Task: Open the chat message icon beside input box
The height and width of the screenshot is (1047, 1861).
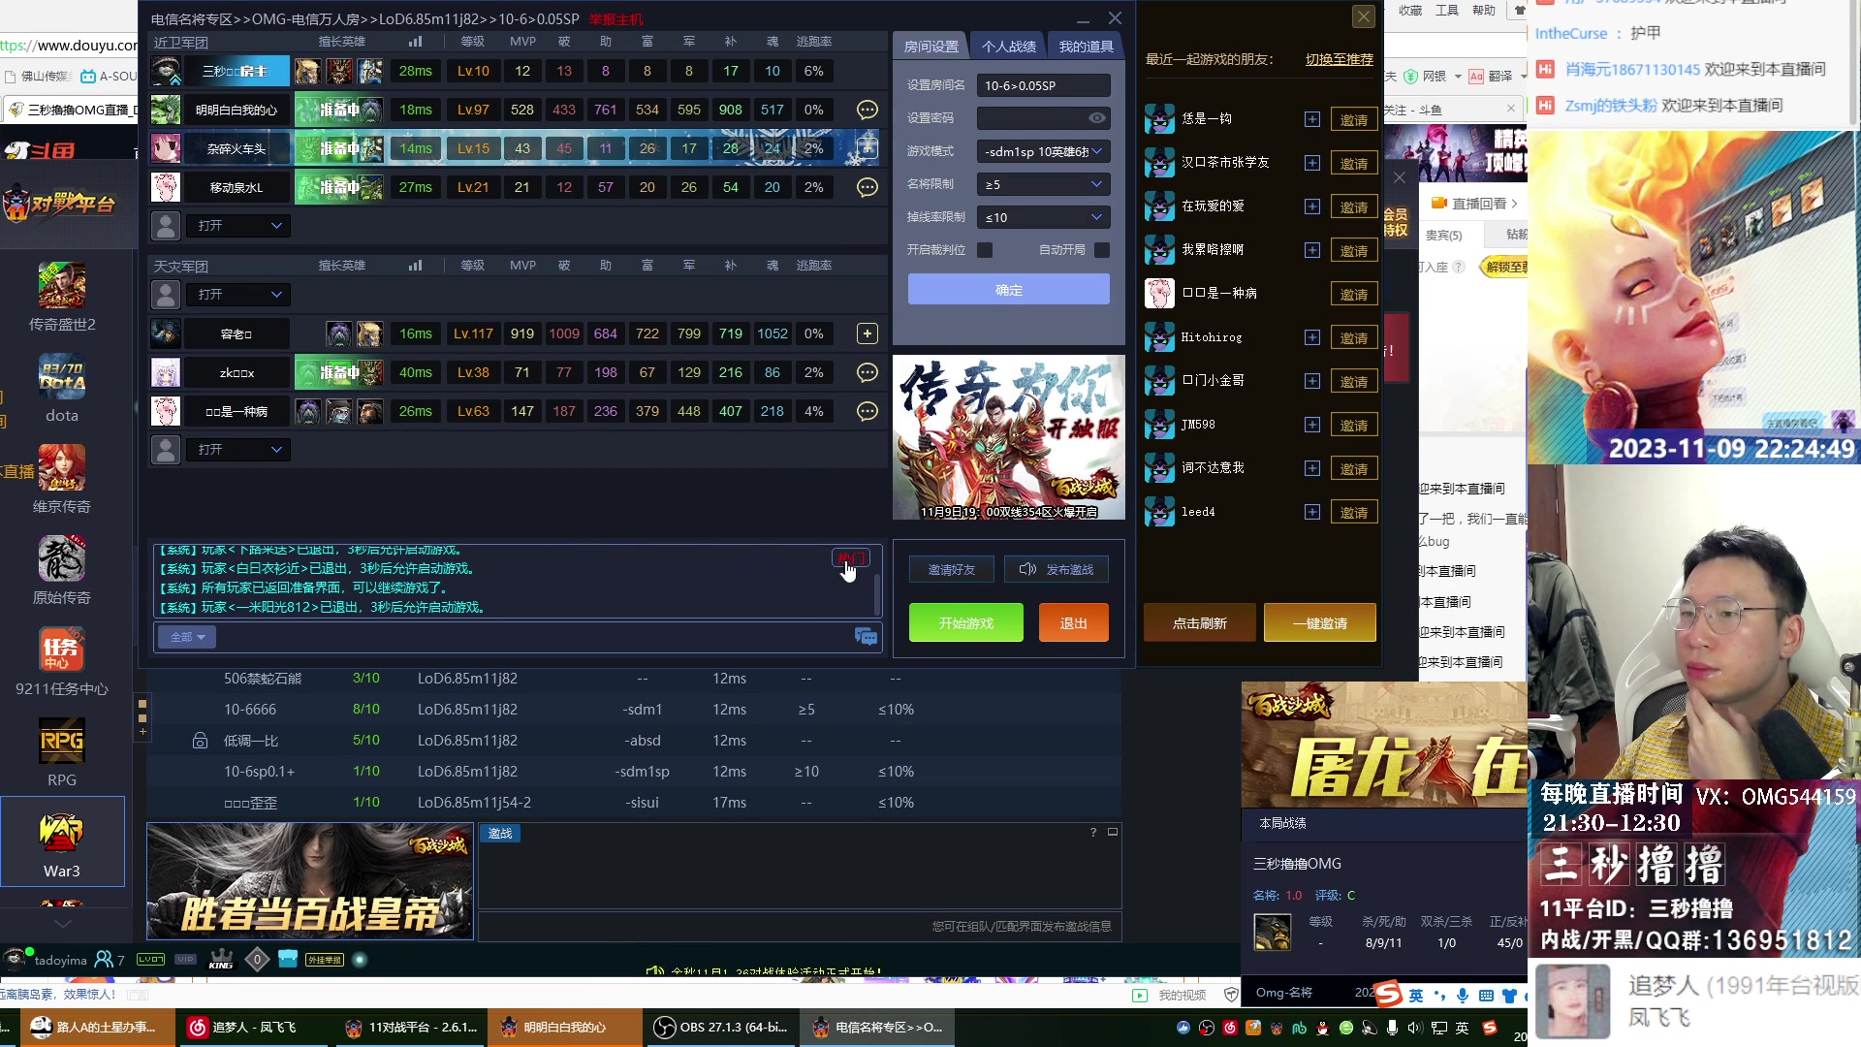Action: (866, 637)
